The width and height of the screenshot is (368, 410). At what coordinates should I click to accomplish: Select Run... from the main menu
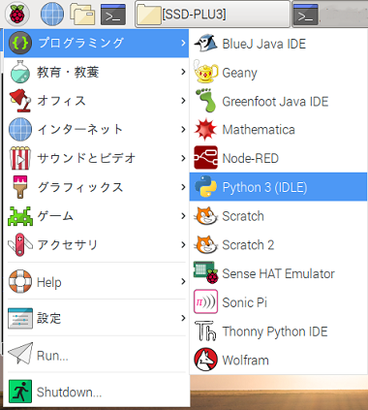(x=97, y=355)
